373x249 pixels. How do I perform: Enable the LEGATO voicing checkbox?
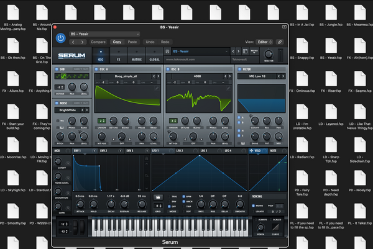coord(254,211)
